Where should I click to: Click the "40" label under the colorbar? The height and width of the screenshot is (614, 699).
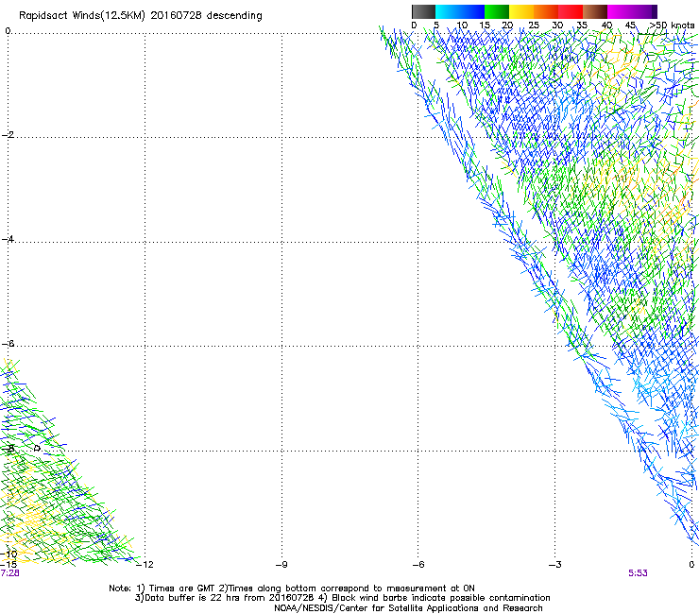(x=606, y=26)
